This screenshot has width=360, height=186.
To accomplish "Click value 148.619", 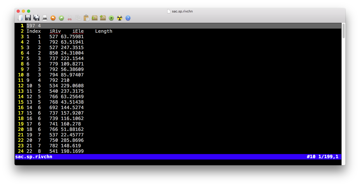I will click(71, 146).
